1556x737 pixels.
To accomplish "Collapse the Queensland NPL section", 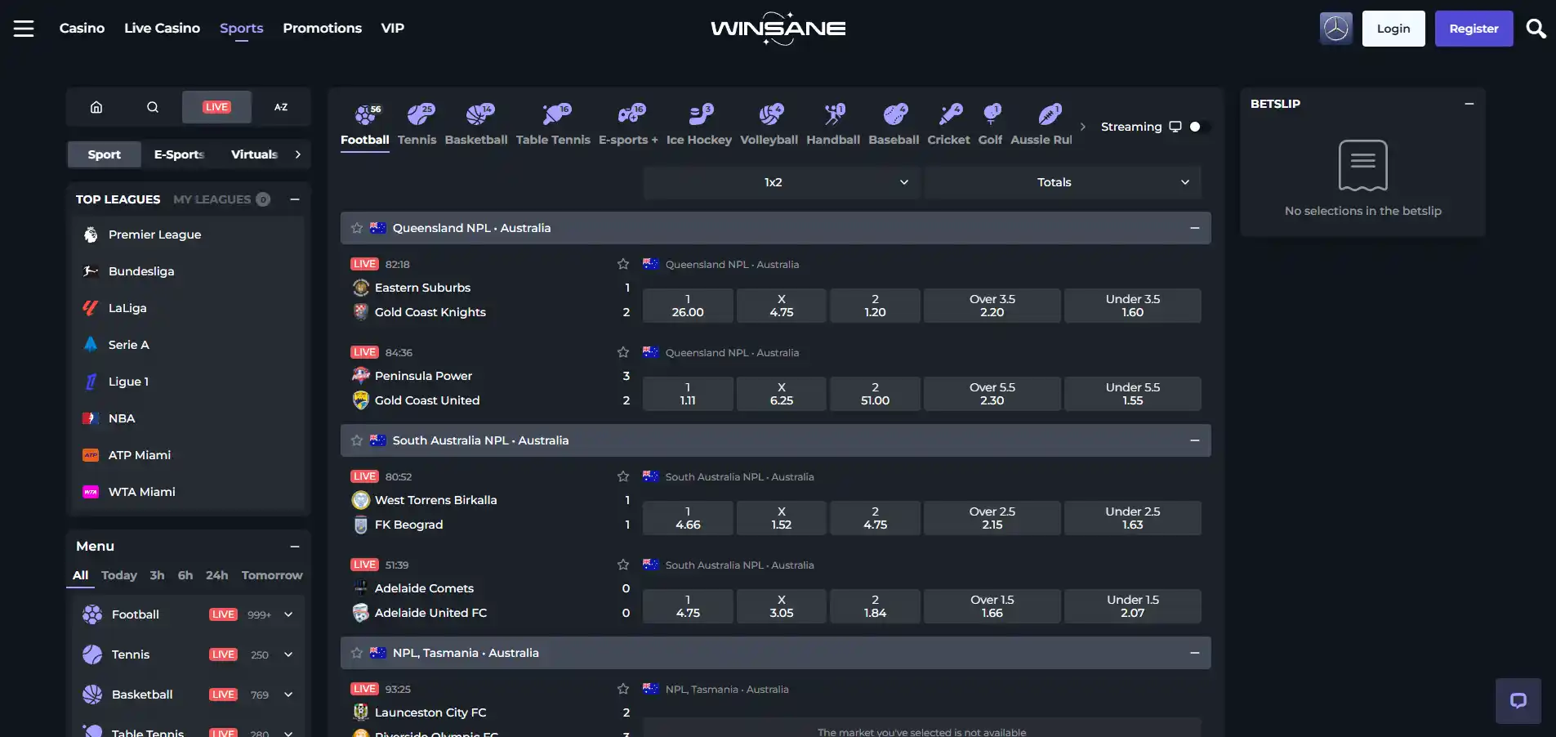I will pyautogui.click(x=1195, y=228).
